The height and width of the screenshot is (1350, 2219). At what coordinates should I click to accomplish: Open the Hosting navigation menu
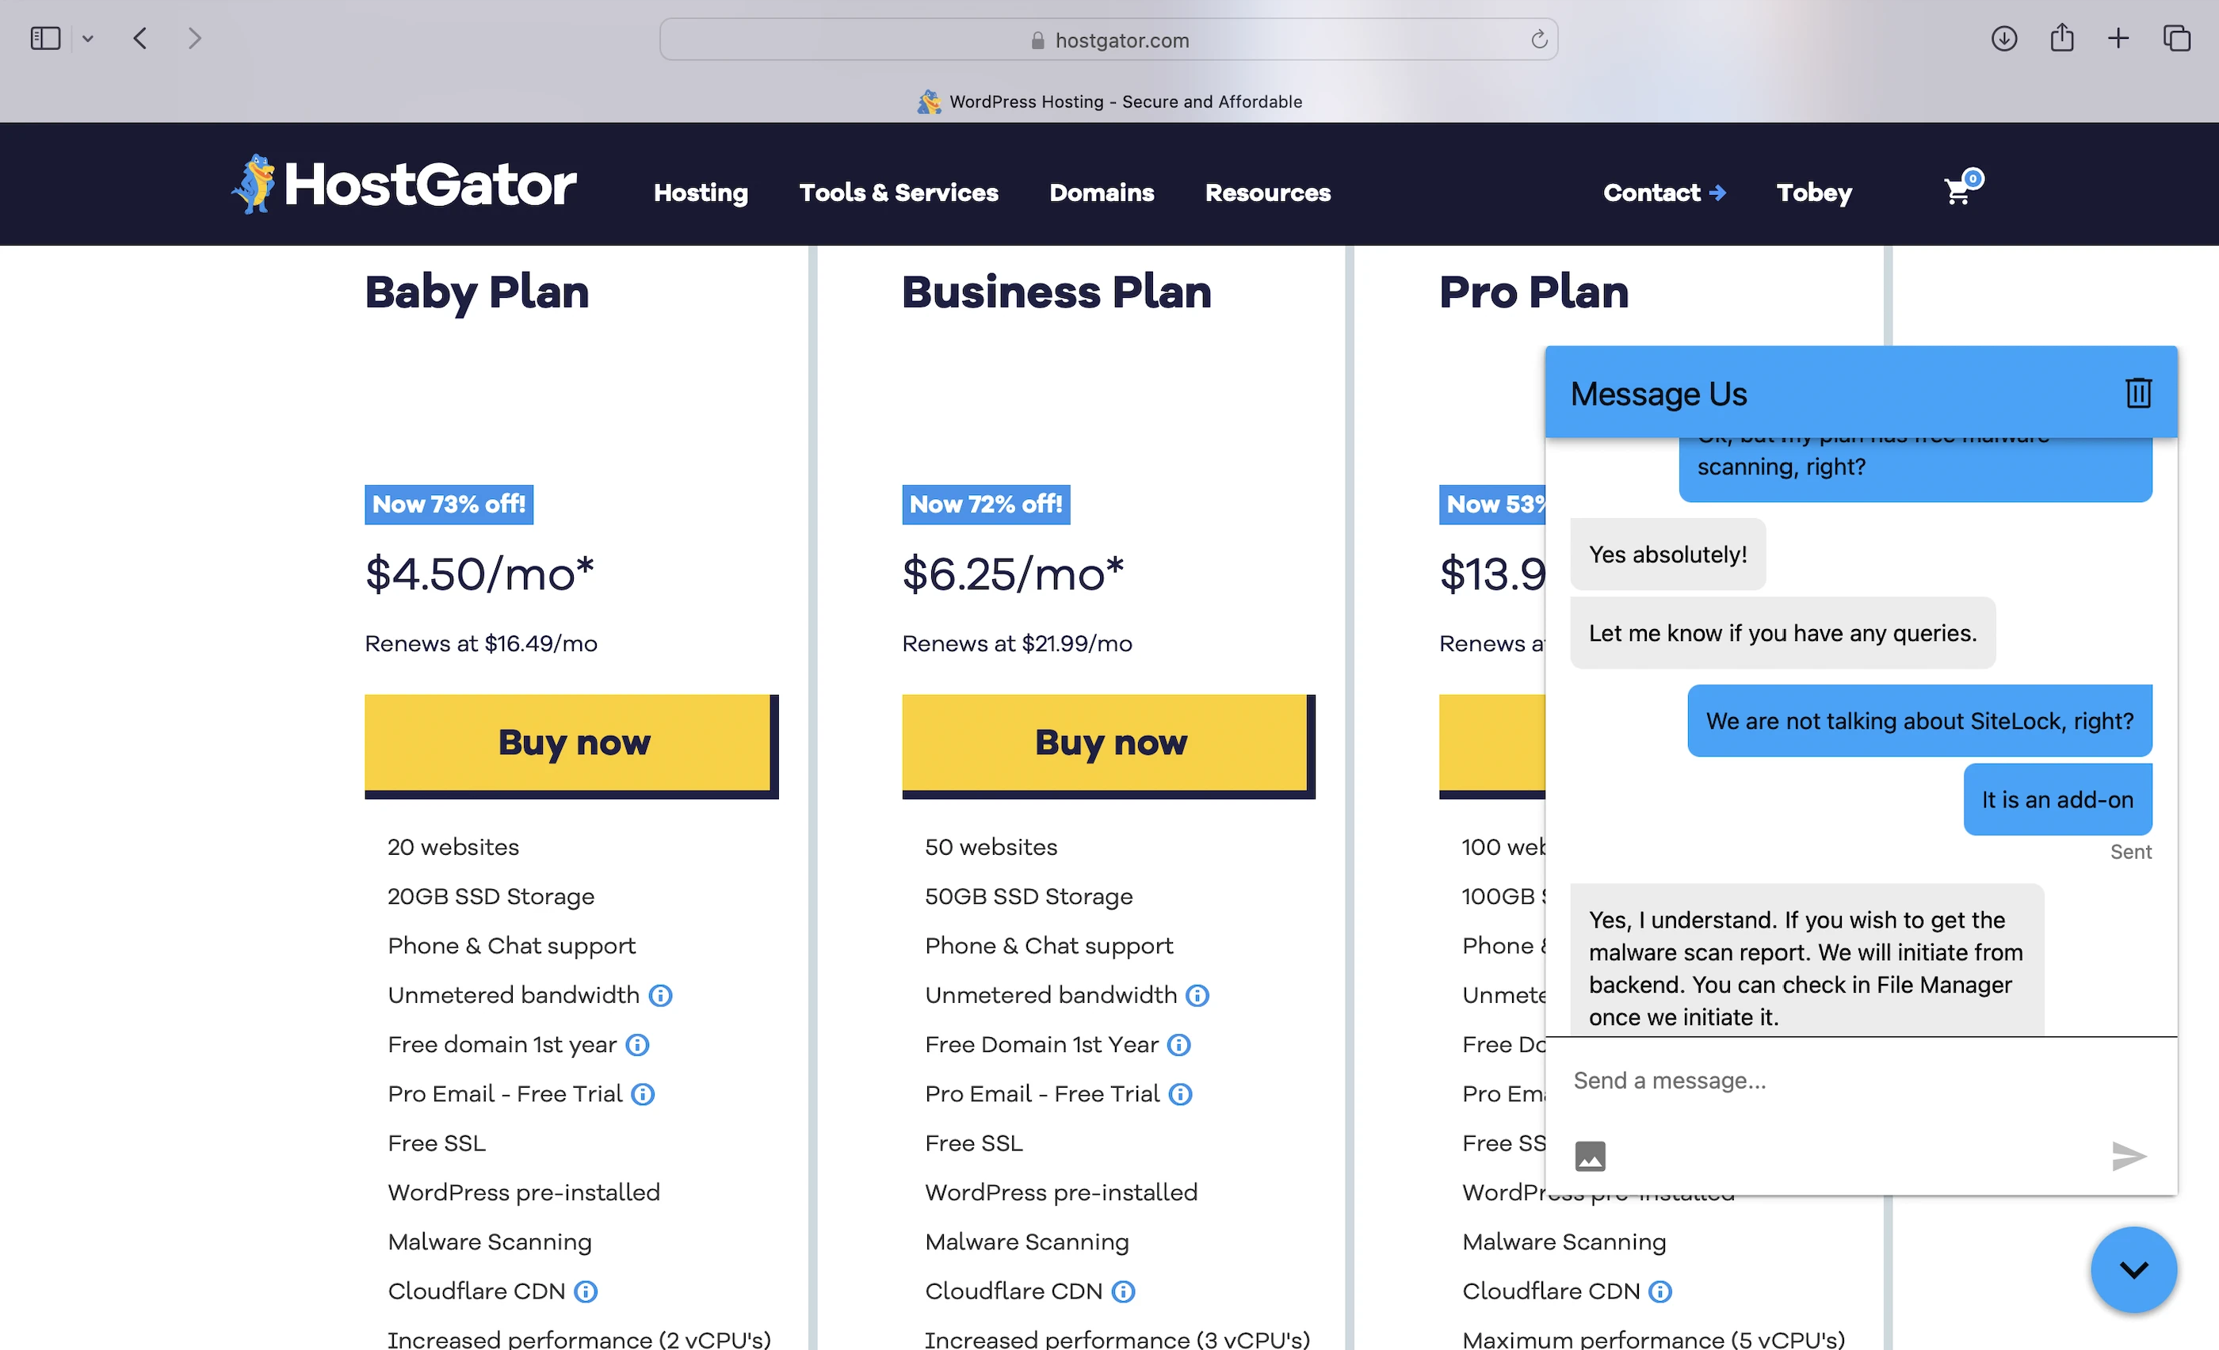click(x=701, y=193)
